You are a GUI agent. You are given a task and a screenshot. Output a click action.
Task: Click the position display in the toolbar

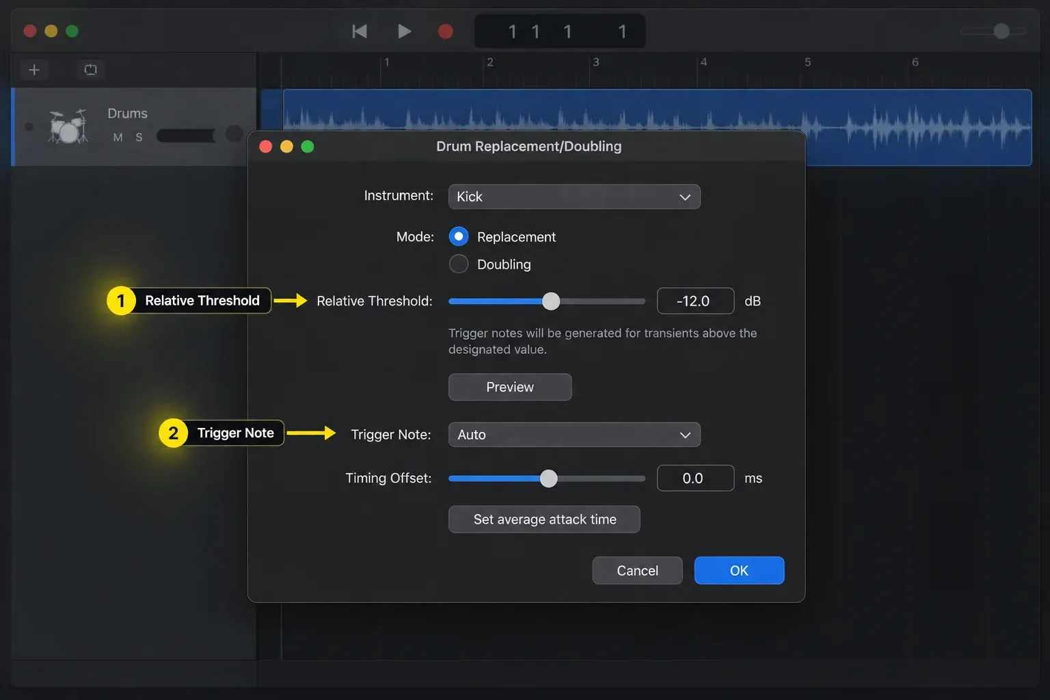tap(560, 31)
